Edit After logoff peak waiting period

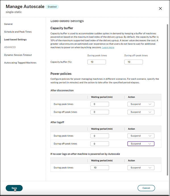100,136
